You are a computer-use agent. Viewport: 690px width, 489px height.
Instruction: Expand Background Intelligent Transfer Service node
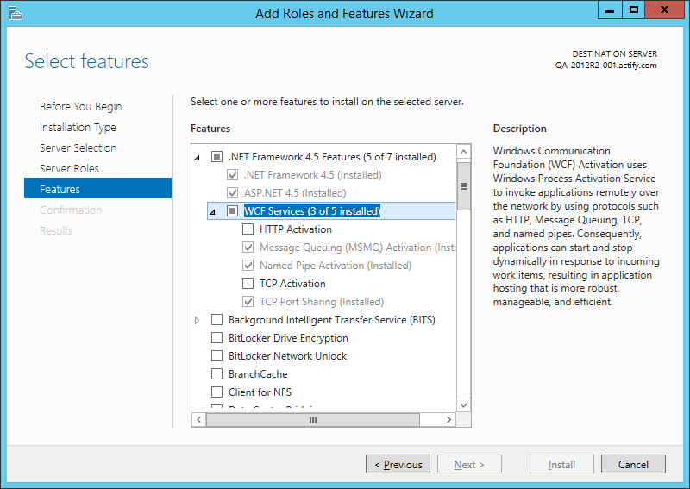pos(198,320)
